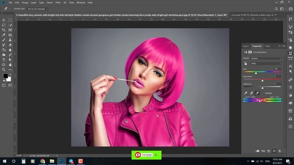Click the Hue slider handle

pos(256,73)
